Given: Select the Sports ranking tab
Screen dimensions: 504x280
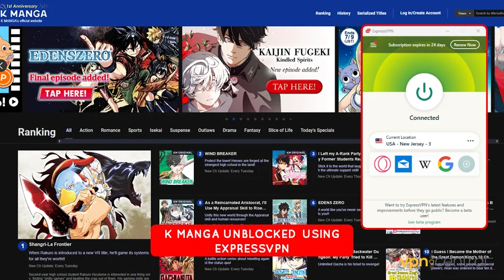Looking at the screenshot, I should point(135,130).
